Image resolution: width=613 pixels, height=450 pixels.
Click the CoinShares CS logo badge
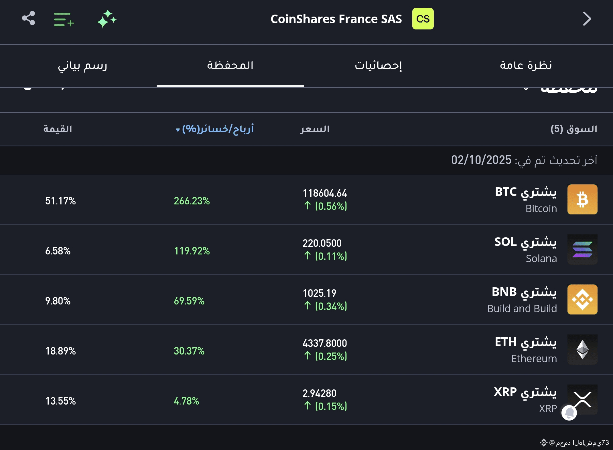tap(423, 19)
